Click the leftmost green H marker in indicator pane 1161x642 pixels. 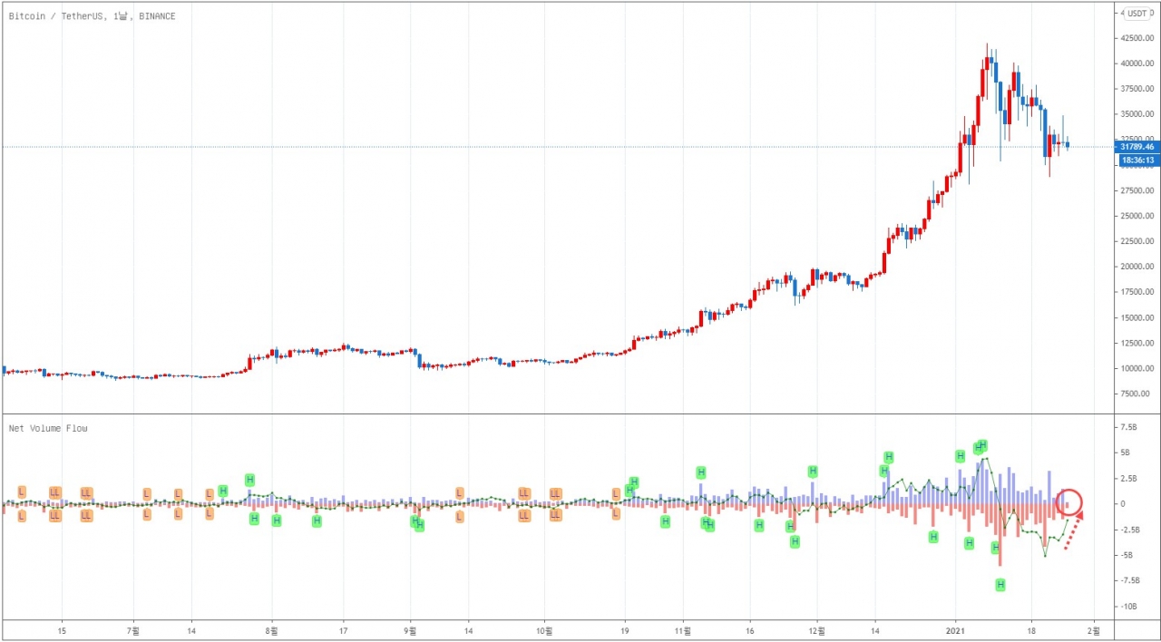point(223,491)
